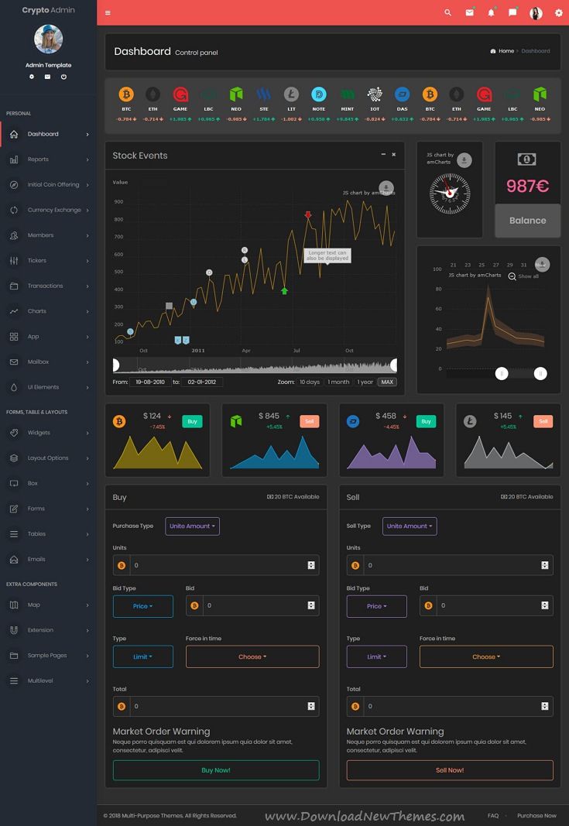
Task: Click the Buy Now! button
Action: click(x=216, y=770)
